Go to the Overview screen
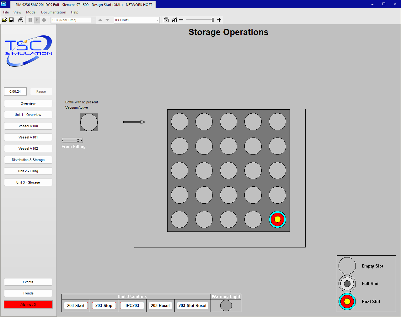This screenshot has height=317, width=401. [28, 103]
